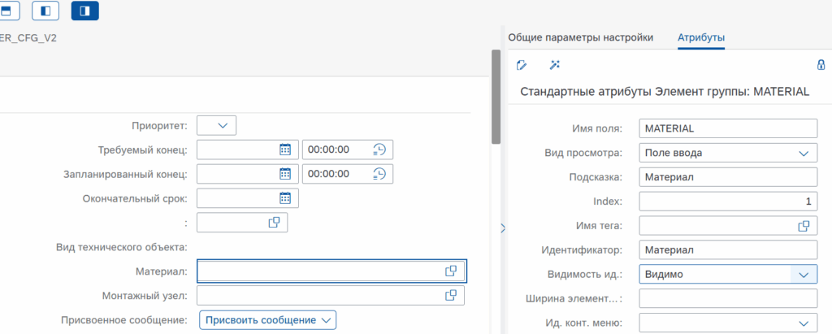Screen dimensions: 832x334
Task: Open calendar picker for Запланированный конец
Action: tap(285, 174)
